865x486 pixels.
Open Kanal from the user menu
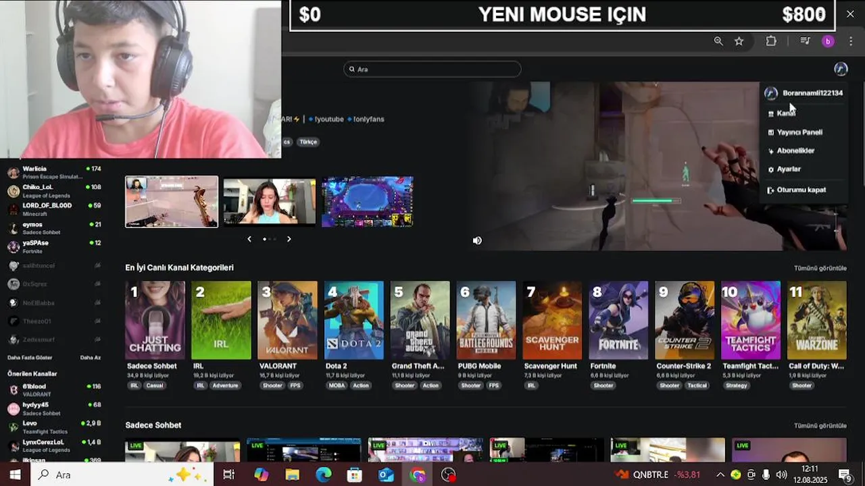pos(786,113)
